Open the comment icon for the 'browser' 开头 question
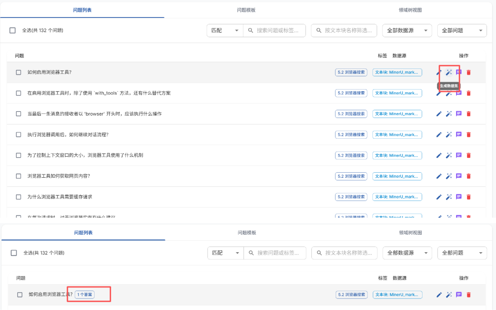This screenshot has width=496, height=310. click(459, 114)
